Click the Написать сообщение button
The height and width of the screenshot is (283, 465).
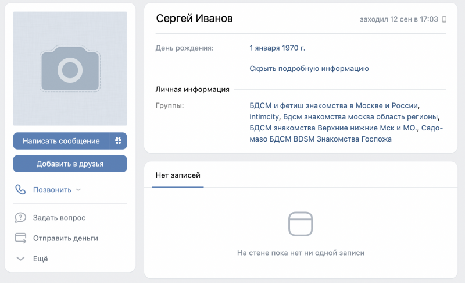coord(61,141)
